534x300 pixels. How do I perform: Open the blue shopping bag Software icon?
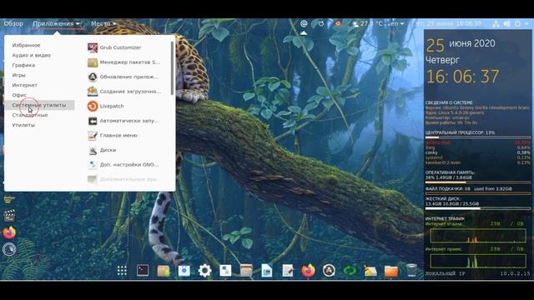[184, 271]
